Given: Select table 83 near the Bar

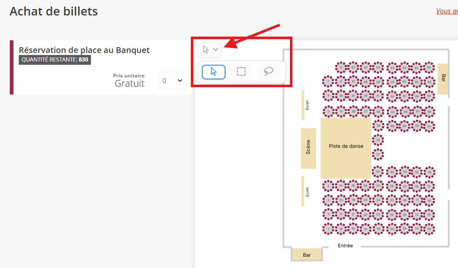Looking at the screenshot, I should (429, 68).
